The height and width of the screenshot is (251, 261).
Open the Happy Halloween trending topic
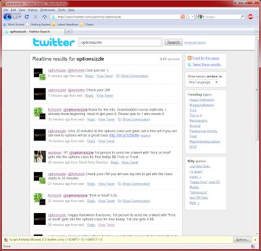202,100
